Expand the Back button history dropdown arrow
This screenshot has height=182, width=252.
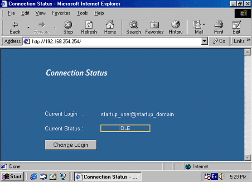(28, 28)
